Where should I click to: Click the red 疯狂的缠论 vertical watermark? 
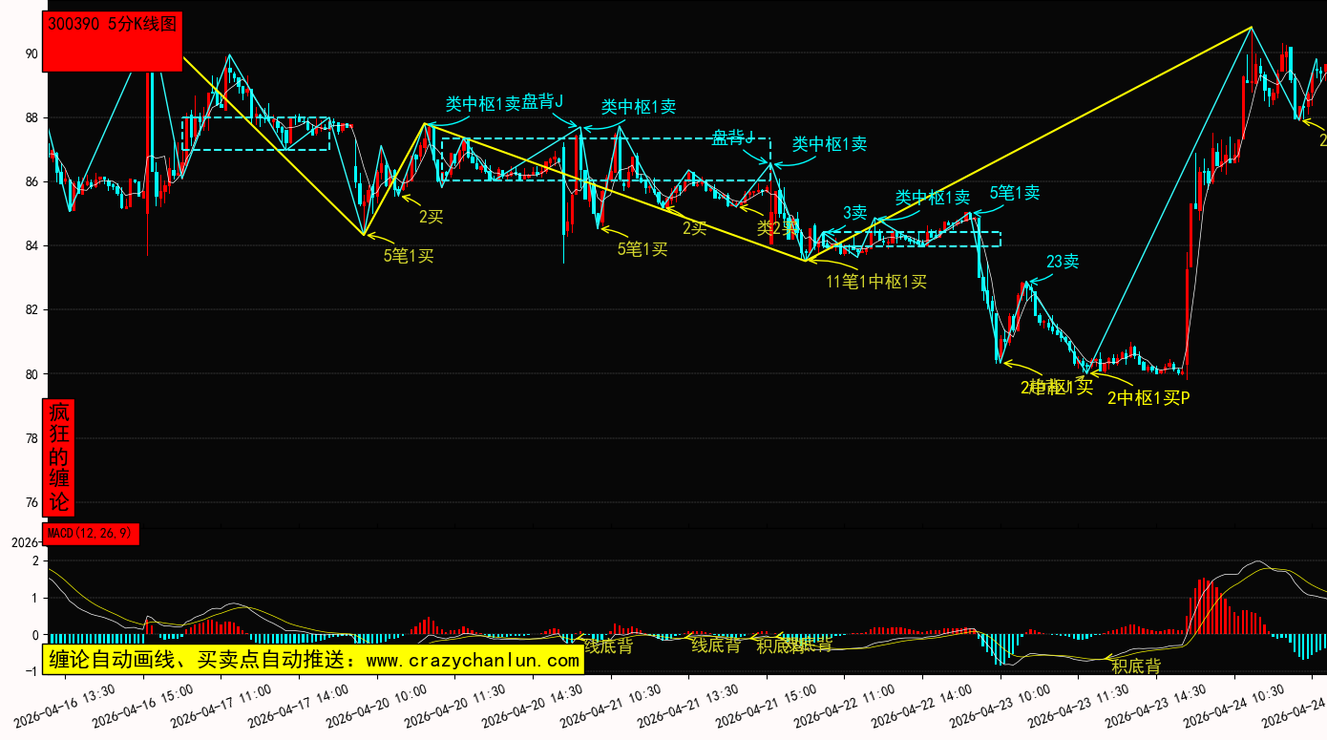point(59,457)
